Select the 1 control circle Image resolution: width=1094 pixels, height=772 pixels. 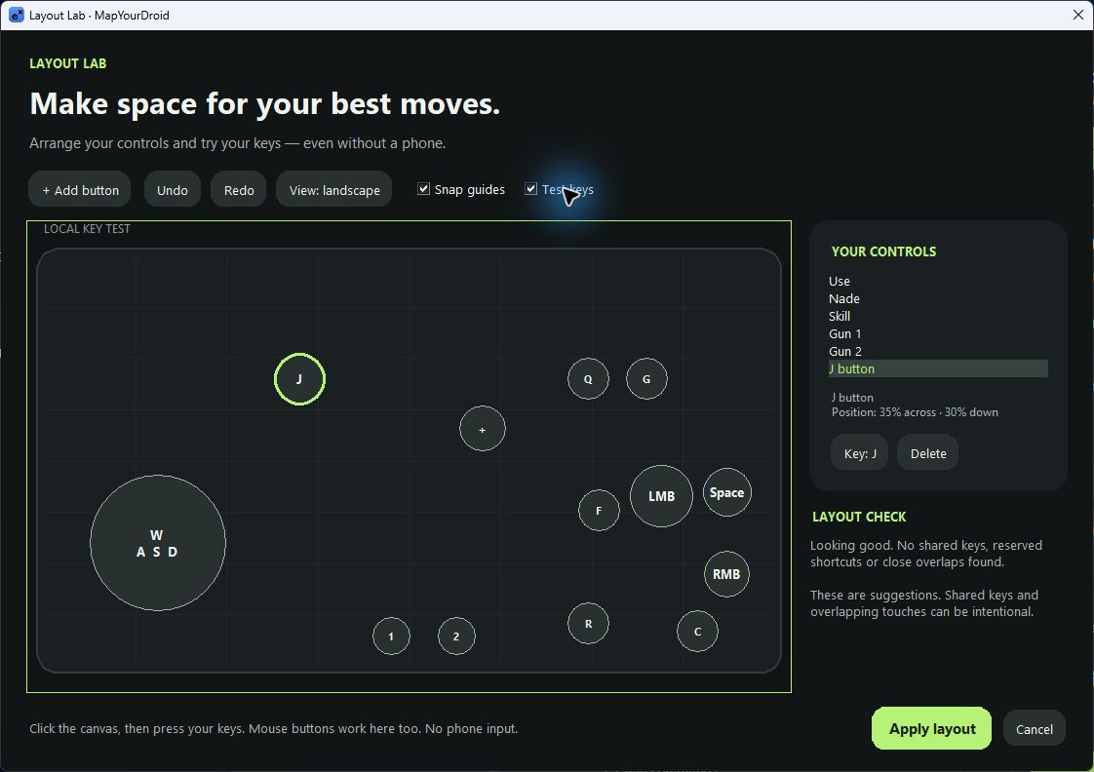tap(391, 636)
